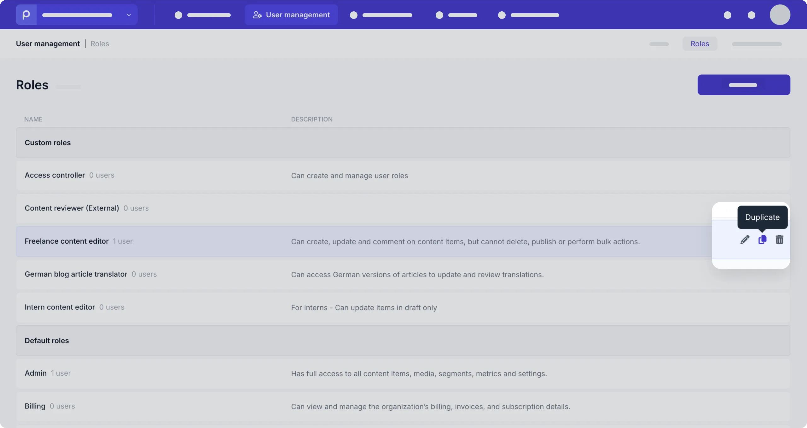Click the primary blue button next to the Roles heading
This screenshot has width=807, height=428.
[744, 85]
